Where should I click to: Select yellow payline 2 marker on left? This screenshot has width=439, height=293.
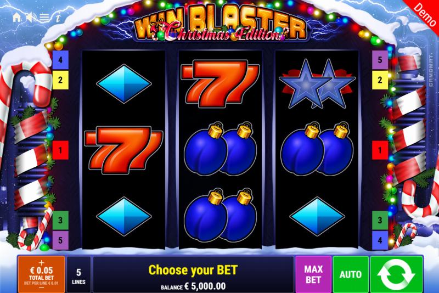[x=60, y=80]
